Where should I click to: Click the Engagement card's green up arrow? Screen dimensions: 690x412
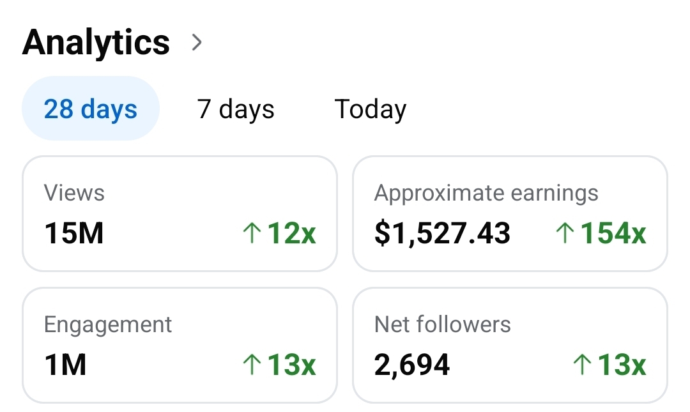[x=252, y=365]
